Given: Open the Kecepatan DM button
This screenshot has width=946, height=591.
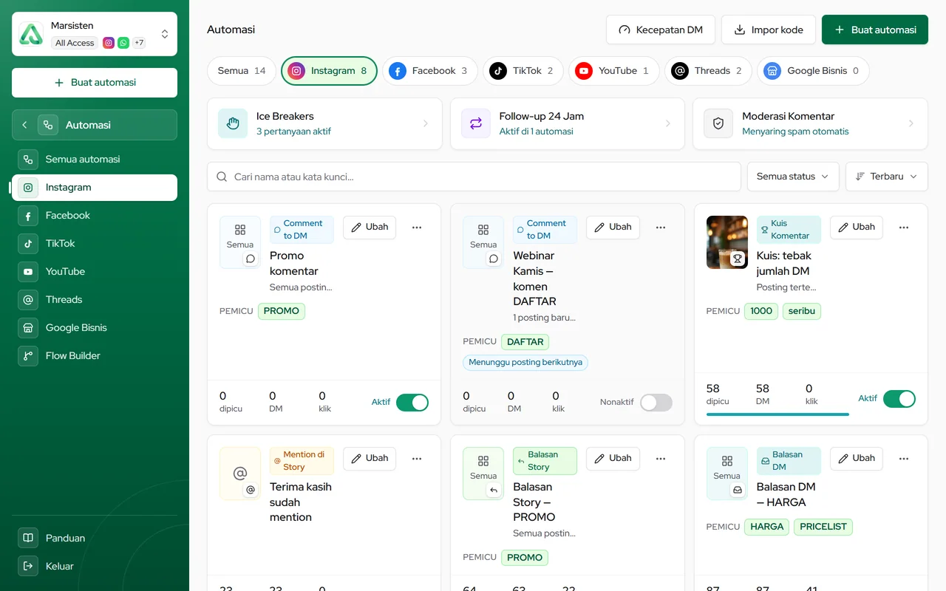Looking at the screenshot, I should coord(661,30).
